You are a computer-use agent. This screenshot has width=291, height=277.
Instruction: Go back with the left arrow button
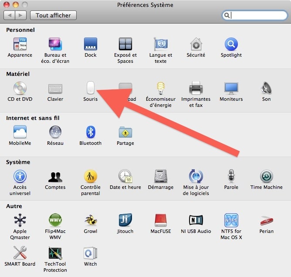(9, 15)
